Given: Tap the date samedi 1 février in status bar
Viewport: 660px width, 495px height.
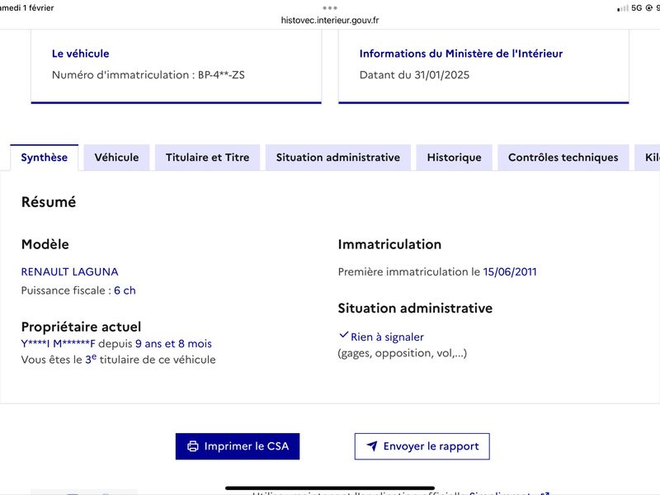Looking at the screenshot, I should click(26, 7).
